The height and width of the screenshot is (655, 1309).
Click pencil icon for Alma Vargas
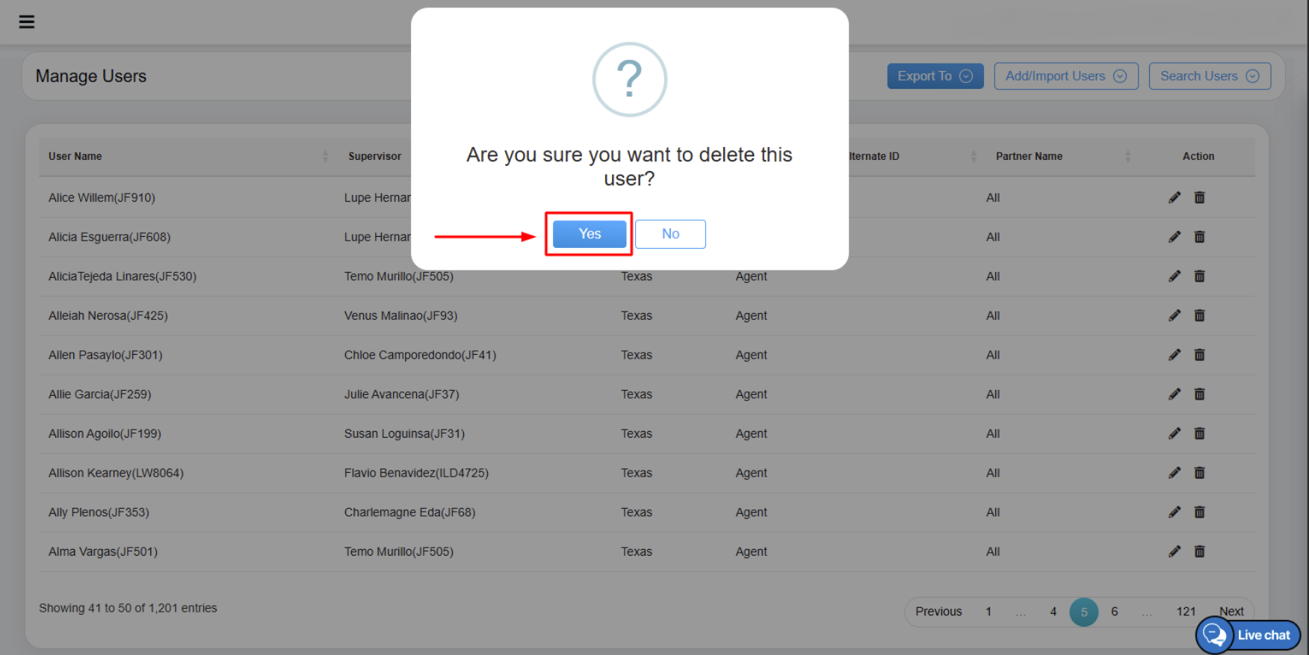click(x=1175, y=551)
